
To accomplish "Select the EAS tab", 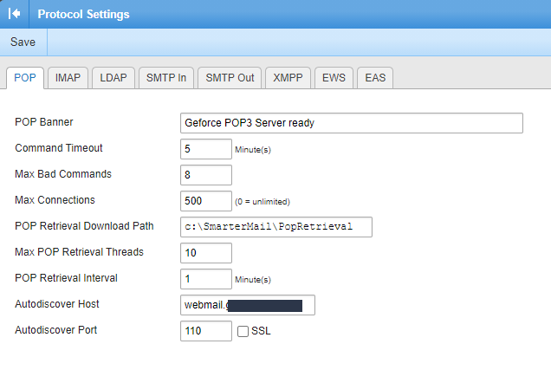I will coord(375,77).
